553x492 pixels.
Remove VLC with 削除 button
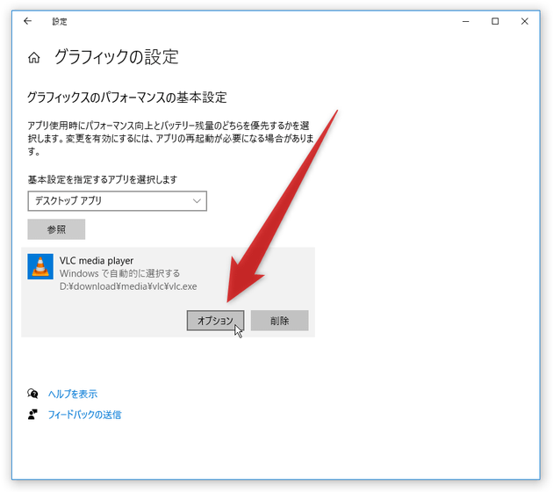tap(280, 321)
